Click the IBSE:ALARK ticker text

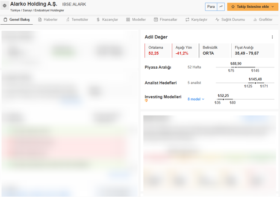point(74,4)
